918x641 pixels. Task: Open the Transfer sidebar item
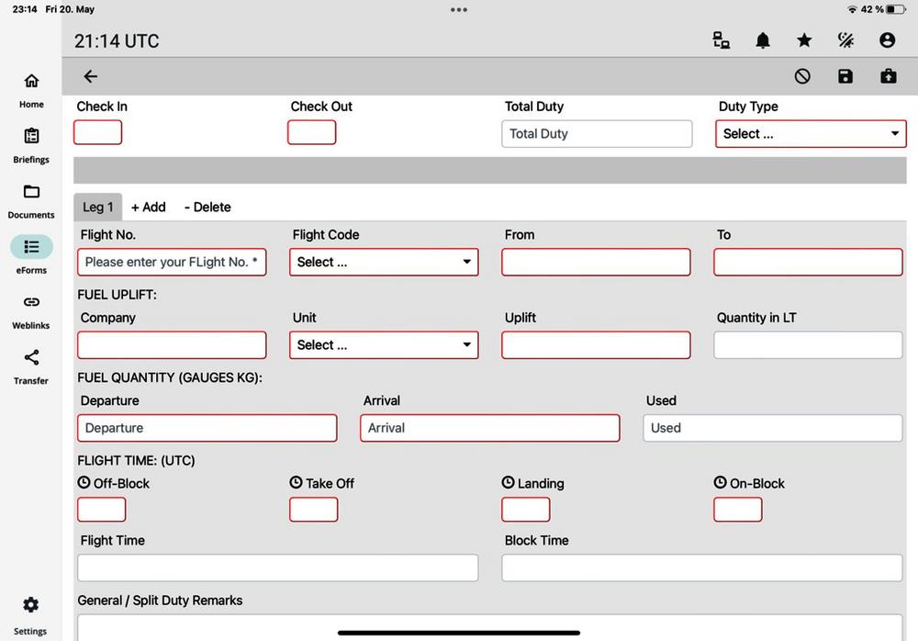[31, 365]
